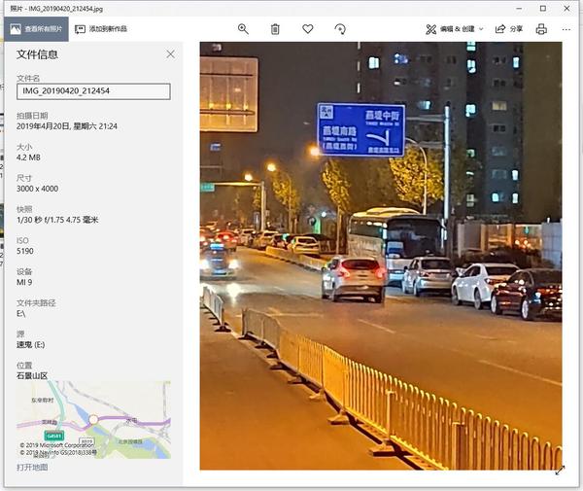Click the 分享 share button
The image size is (583, 491).
(509, 29)
